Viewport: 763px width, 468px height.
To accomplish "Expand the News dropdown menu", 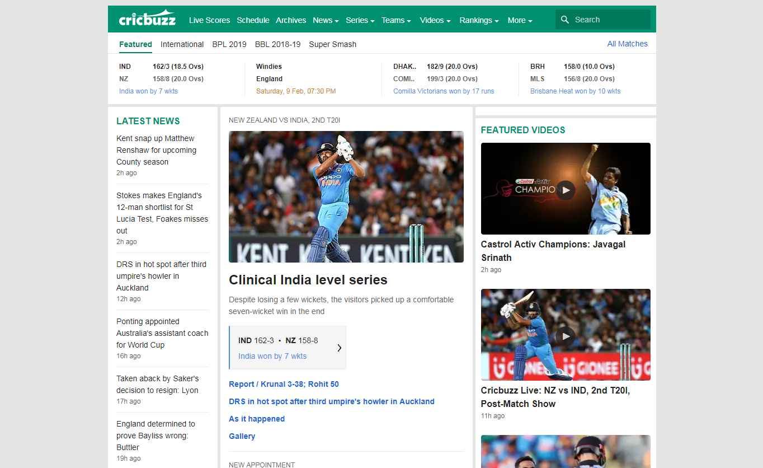I will pos(326,20).
